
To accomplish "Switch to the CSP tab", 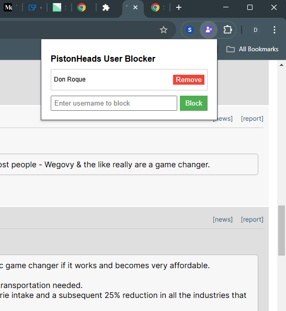I will pos(32,7).
